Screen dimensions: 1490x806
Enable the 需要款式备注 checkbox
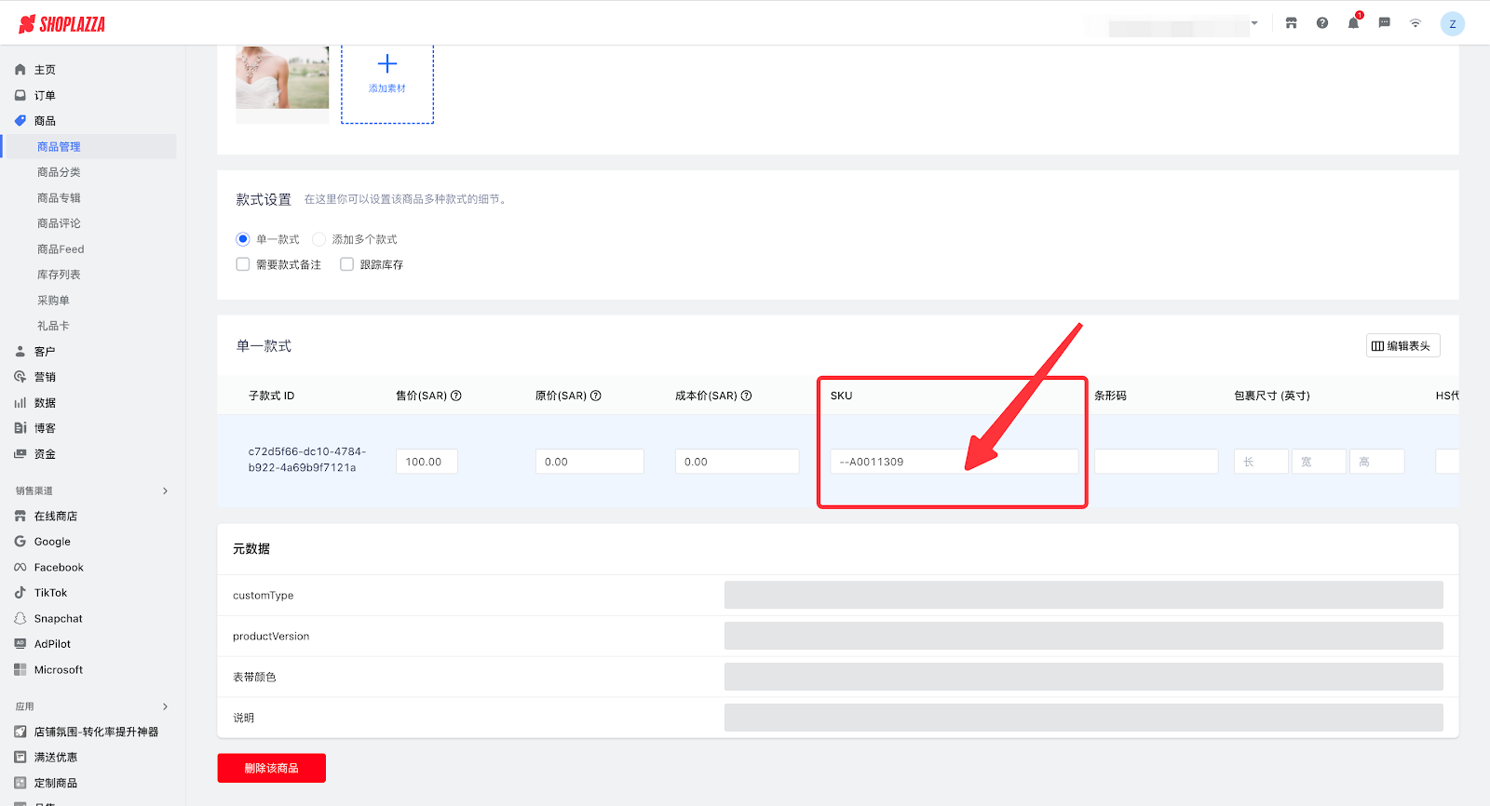click(243, 264)
